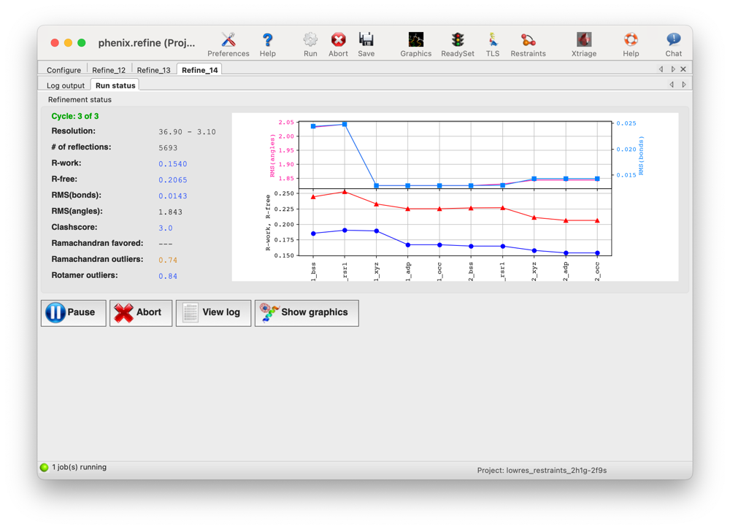Click the R-work value 0.1540

(x=173, y=163)
